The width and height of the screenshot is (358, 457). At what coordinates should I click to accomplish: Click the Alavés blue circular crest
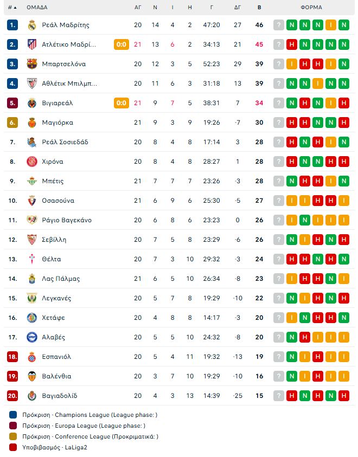tap(32, 337)
